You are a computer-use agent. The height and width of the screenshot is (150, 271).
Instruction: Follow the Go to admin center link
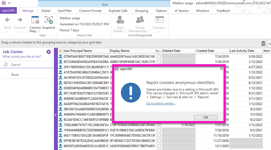(x=161, y=103)
